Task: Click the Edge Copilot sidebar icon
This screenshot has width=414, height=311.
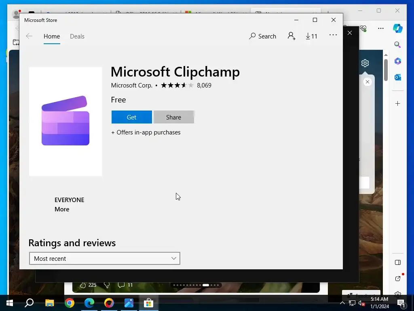Action: (398, 28)
